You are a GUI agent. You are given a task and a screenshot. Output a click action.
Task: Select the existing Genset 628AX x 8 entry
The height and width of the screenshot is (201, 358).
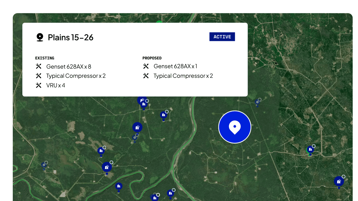point(69,66)
